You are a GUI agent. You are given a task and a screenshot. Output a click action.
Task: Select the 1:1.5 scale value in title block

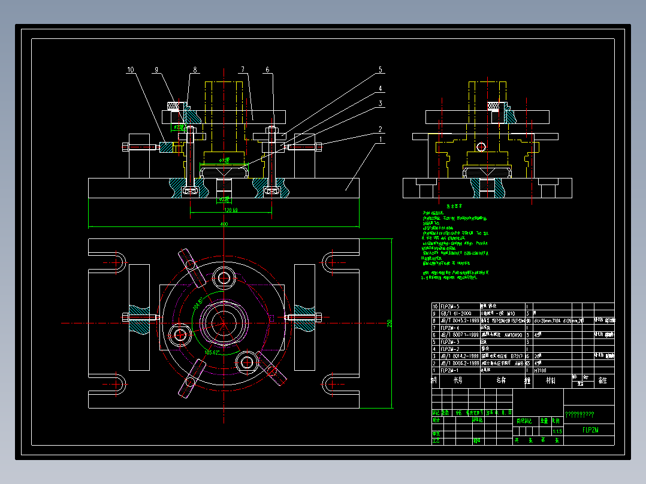557,430
